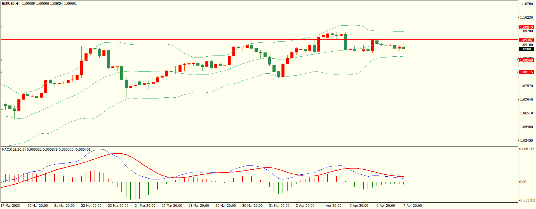This screenshot has height=209, width=536.
Task: Click the 1.07570 price axis value
Action: coord(526,86)
